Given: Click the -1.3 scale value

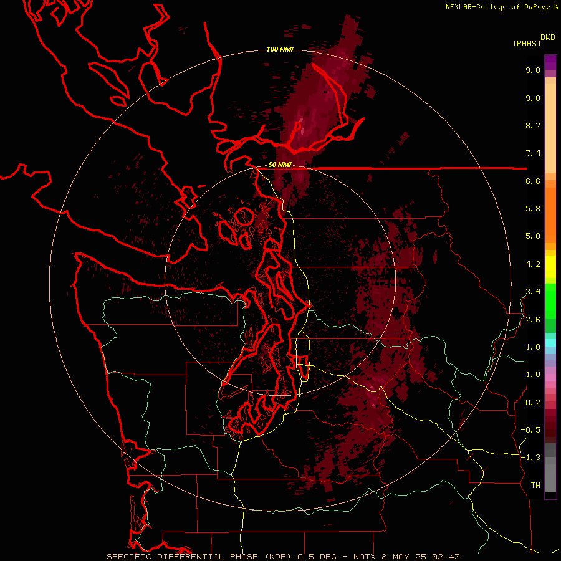Looking at the screenshot, I should click(530, 458).
